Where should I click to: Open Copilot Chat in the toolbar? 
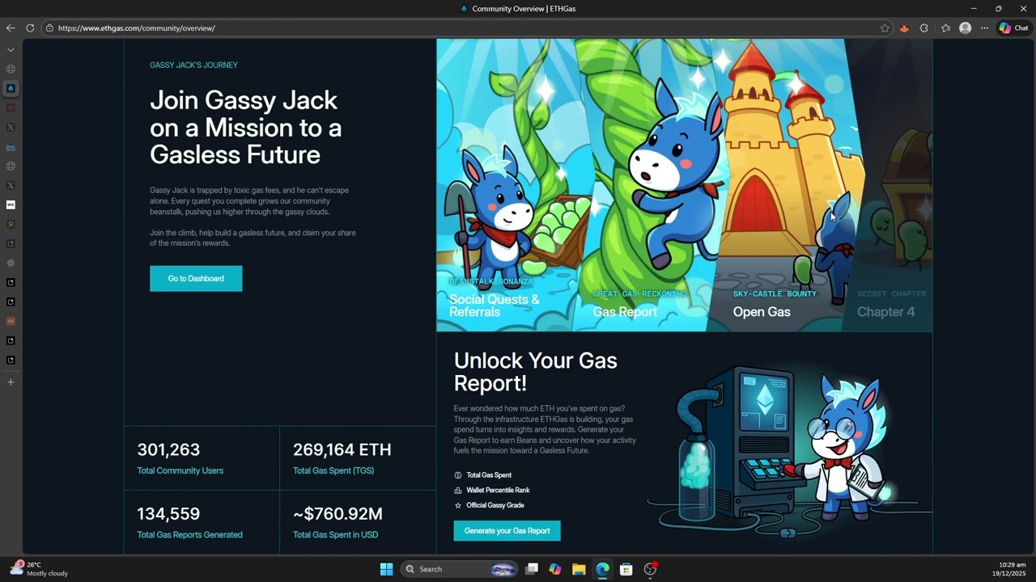click(x=1013, y=27)
